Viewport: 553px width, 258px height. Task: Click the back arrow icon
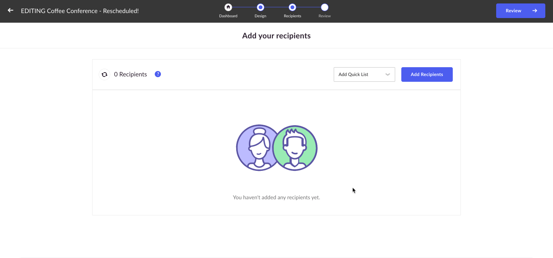[10, 10]
